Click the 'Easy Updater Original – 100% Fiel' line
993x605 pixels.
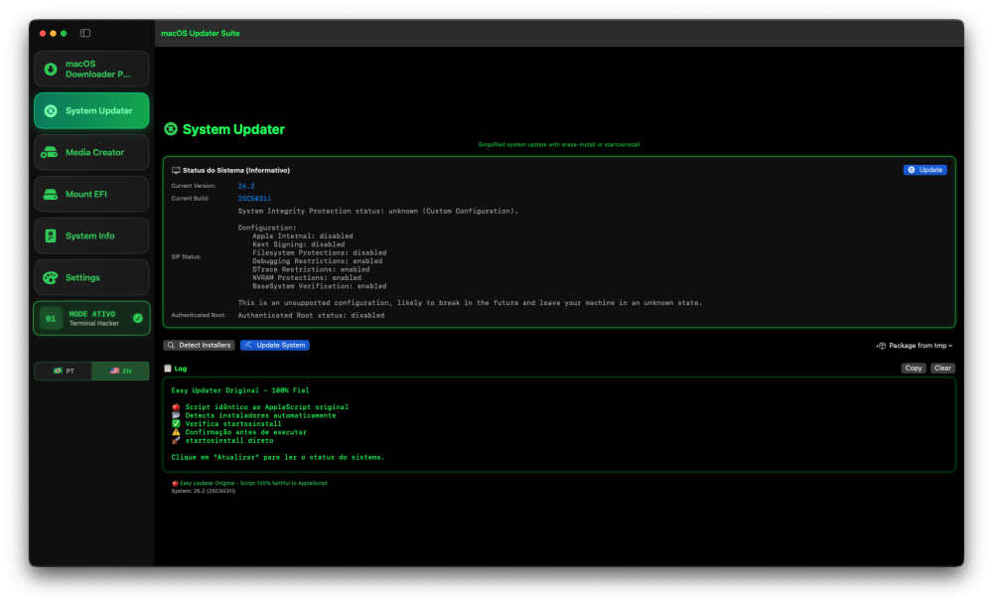pyautogui.click(x=240, y=390)
